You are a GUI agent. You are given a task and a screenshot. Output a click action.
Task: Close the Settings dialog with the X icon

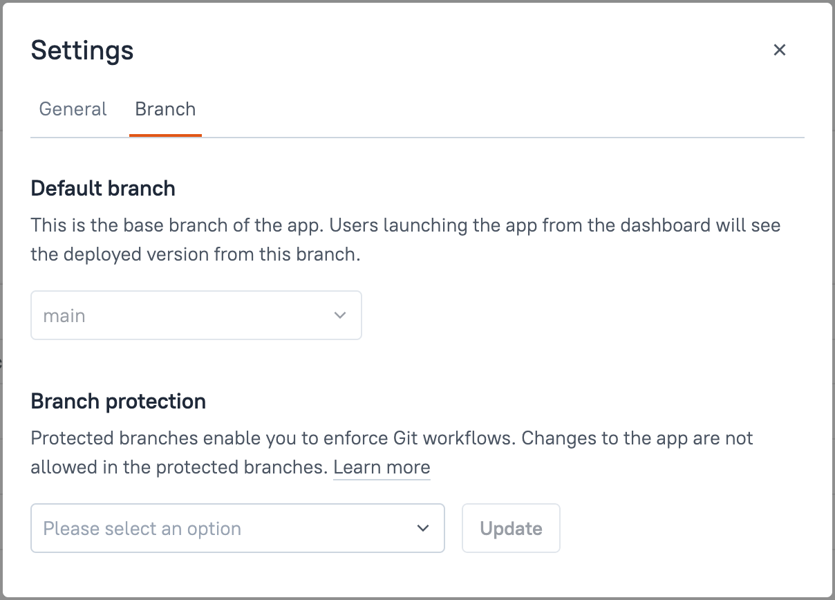(779, 50)
